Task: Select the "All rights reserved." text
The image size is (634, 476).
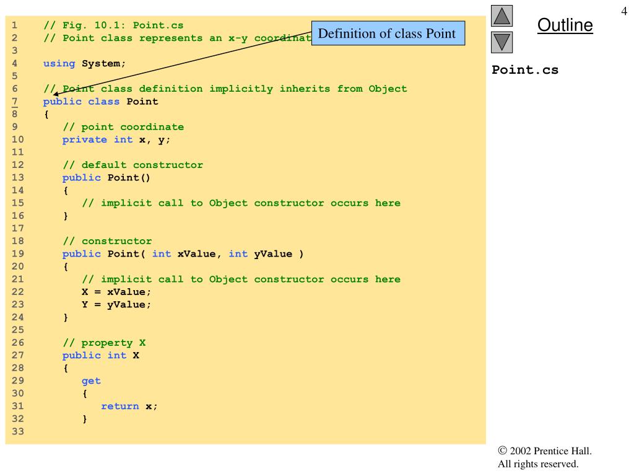Action: click(538, 464)
